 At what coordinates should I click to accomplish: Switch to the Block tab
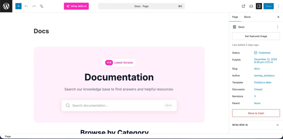point(247,17)
